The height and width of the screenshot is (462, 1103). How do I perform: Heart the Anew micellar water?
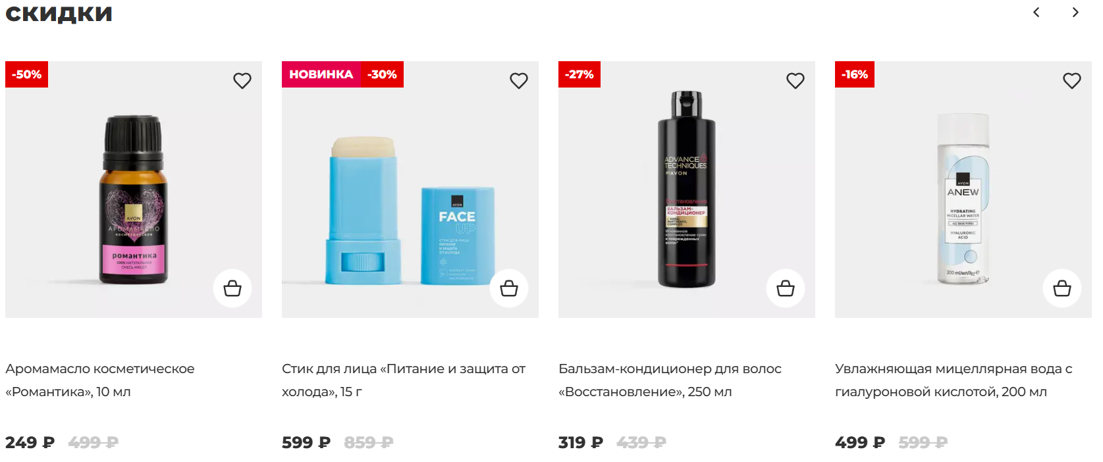click(1072, 81)
